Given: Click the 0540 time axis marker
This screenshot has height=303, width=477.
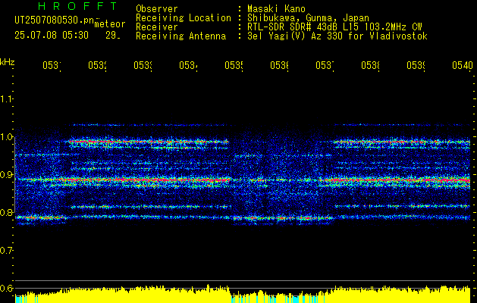Looking at the screenshot, I should 463,65.
